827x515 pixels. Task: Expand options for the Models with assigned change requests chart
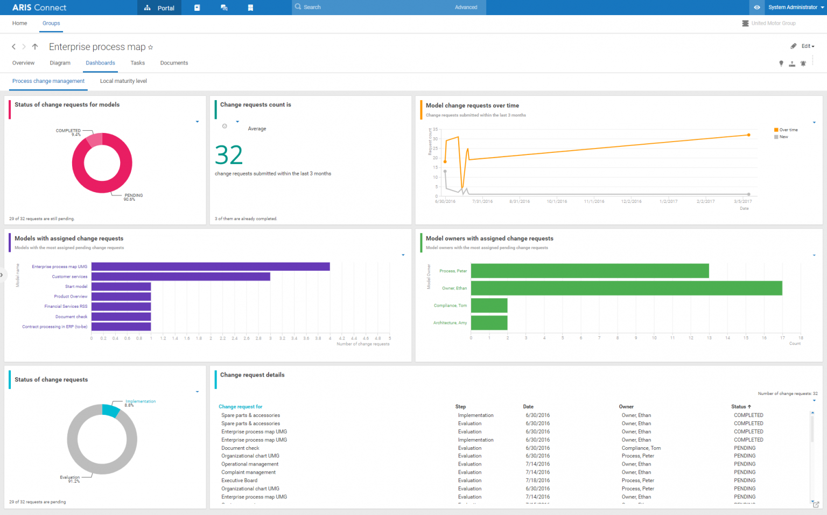pos(403,255)
